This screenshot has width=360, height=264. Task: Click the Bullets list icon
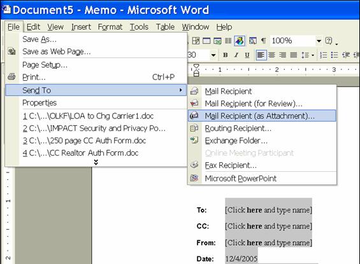pyautogui.click(x=335, y=55)
